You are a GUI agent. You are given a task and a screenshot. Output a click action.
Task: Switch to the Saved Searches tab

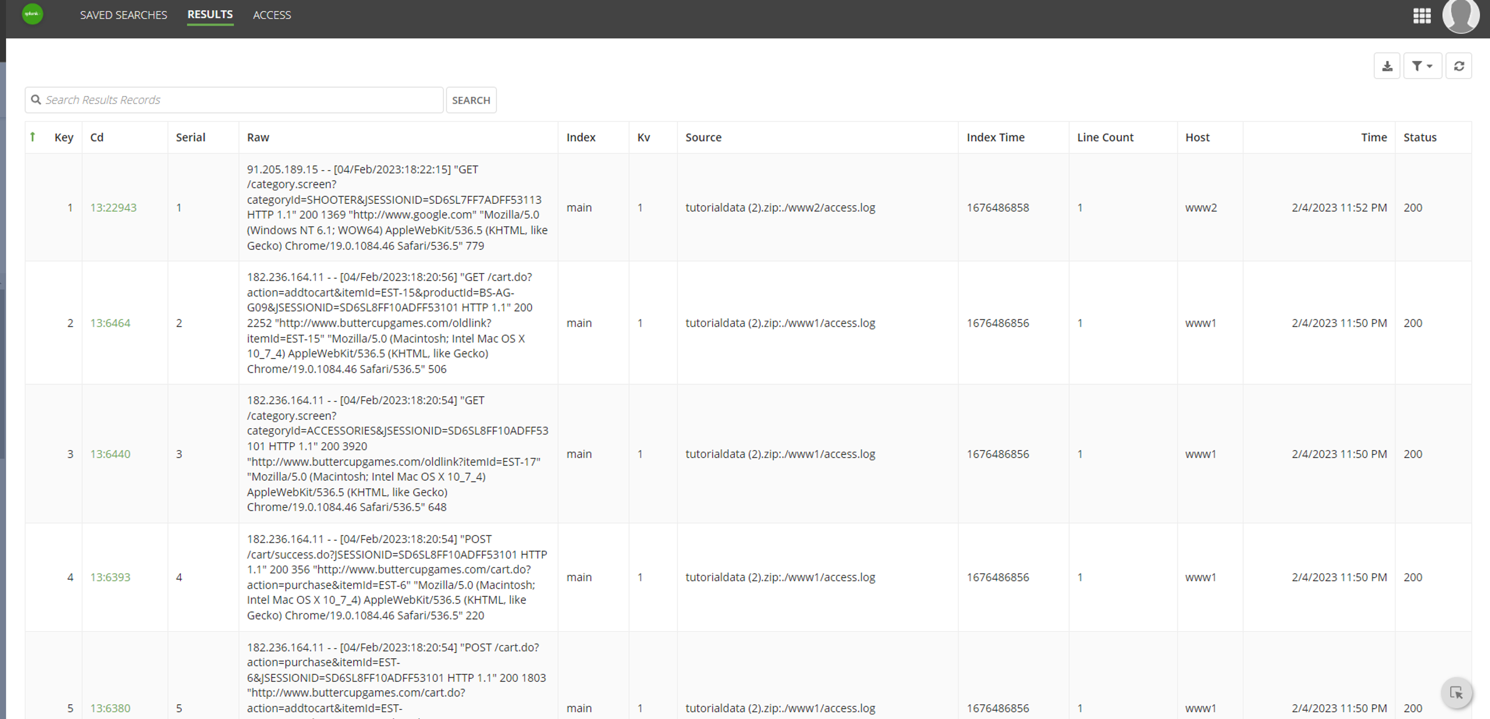click(123, 15)
